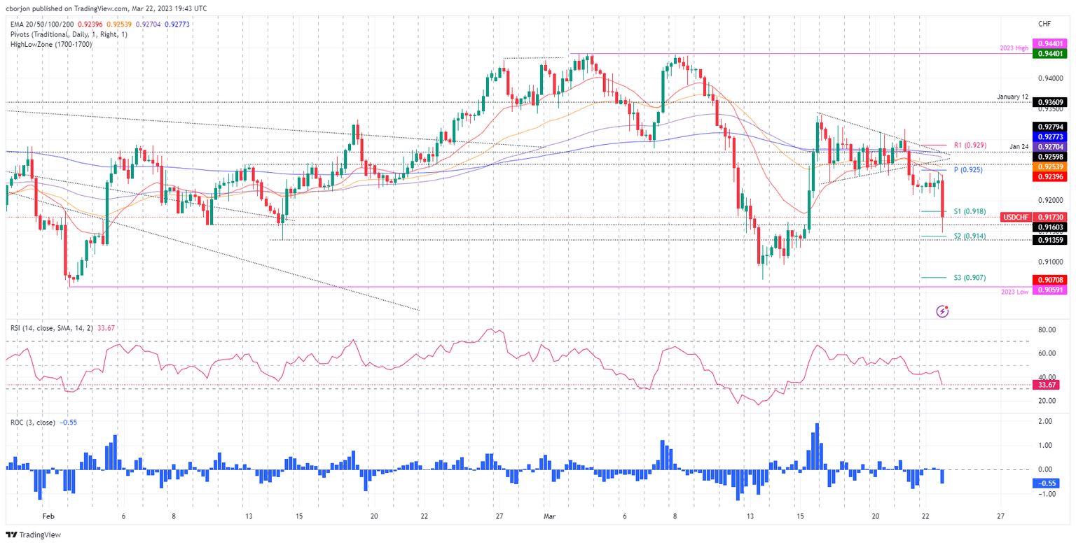This screenshot has width=1076, height=545.
Task: Click the January 12 annotation label
Action: (x=1013, y=97)
